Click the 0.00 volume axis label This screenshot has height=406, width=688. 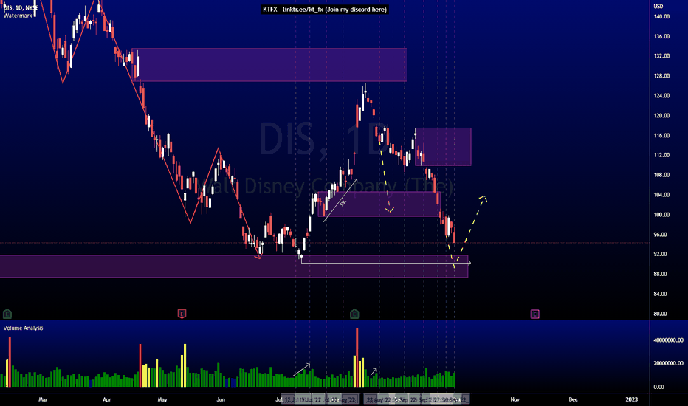[659, 387]
